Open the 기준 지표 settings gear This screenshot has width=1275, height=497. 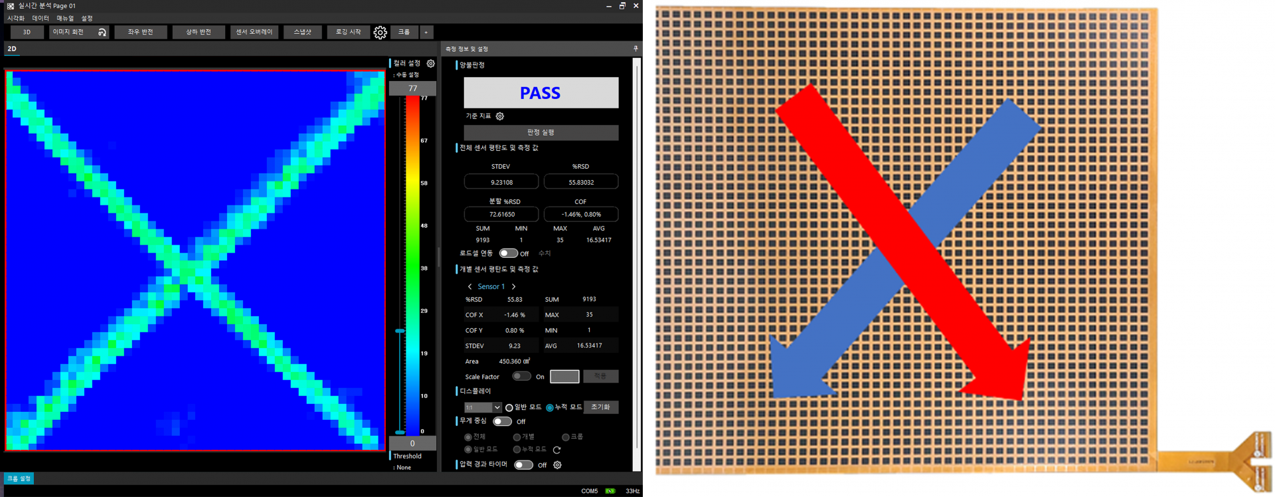pyautogui.click(x=500, y=116)
